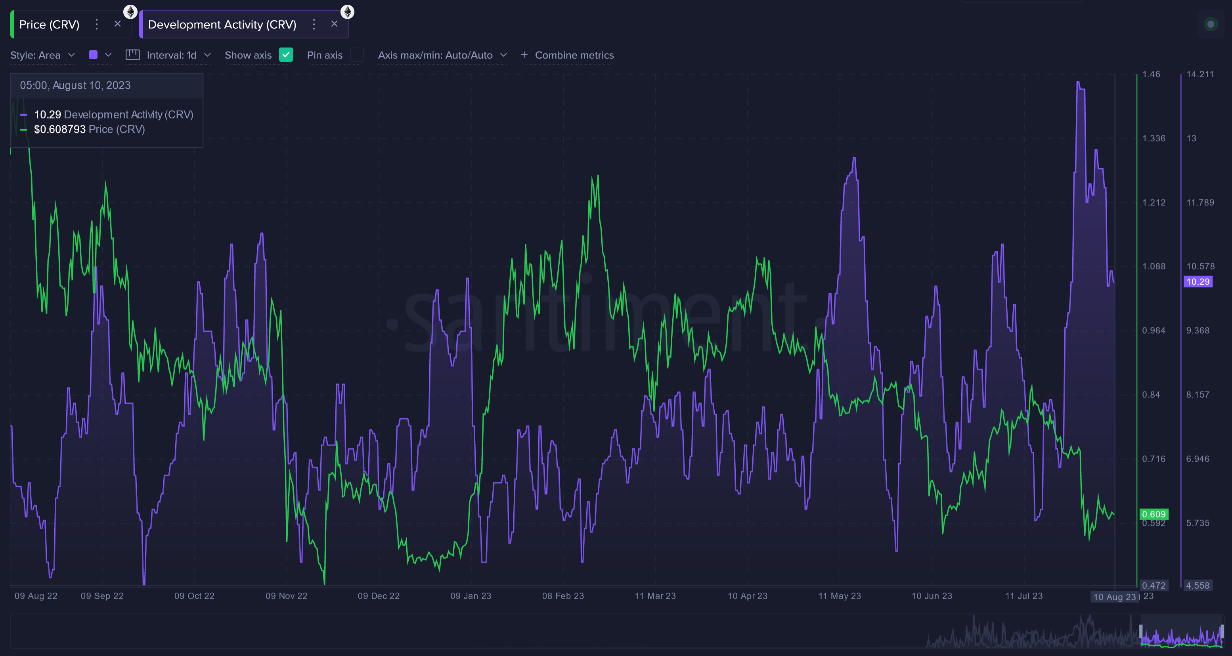Click the 09 Aug 22 x-axis label
This screenshot has width=1232, height=656.
pyautogui.click(x=36, y=596)
